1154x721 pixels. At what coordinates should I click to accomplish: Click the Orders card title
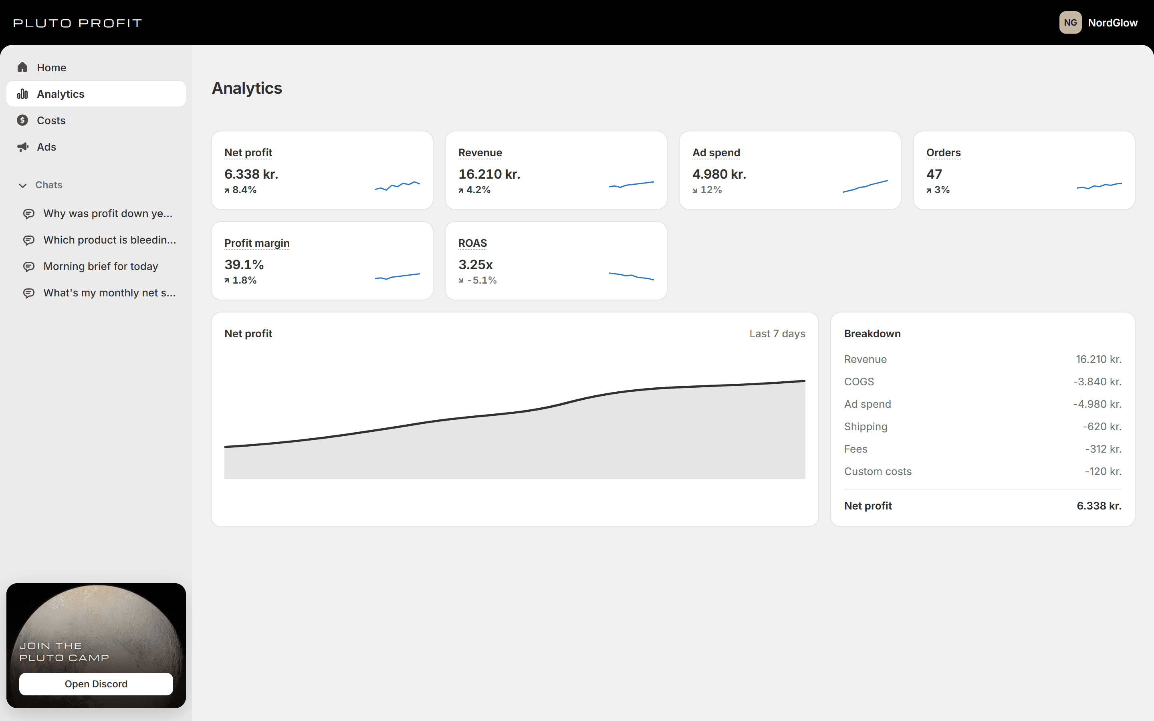coord(943,153)
